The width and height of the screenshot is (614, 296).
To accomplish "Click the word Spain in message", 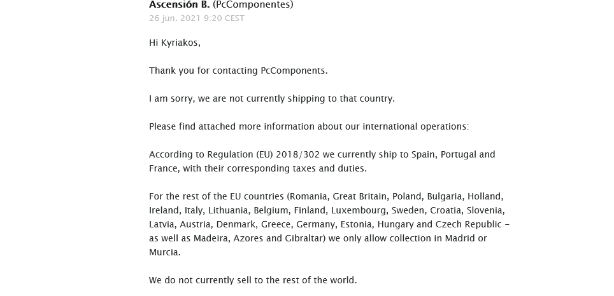I will pyautogui.click(x=424, y=154).
